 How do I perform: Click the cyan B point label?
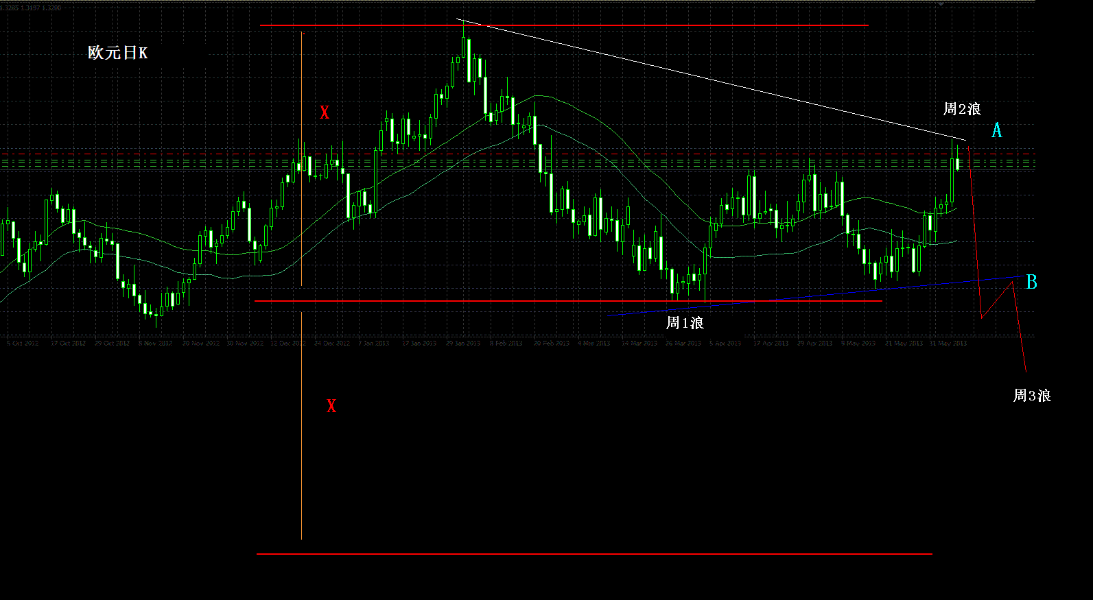point(1031,282)
